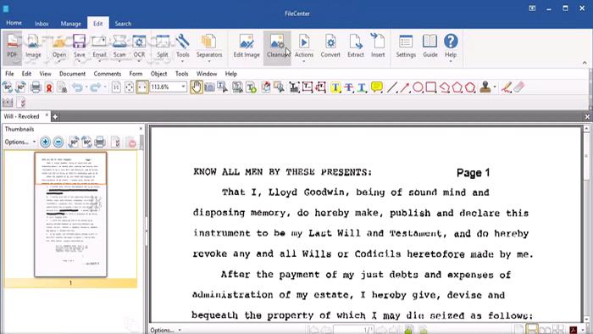Image resolution: width=593 pixels, height=334 pixels.
Task: Click the Settings button in ribbon
Action: click(x=406, y=46)
